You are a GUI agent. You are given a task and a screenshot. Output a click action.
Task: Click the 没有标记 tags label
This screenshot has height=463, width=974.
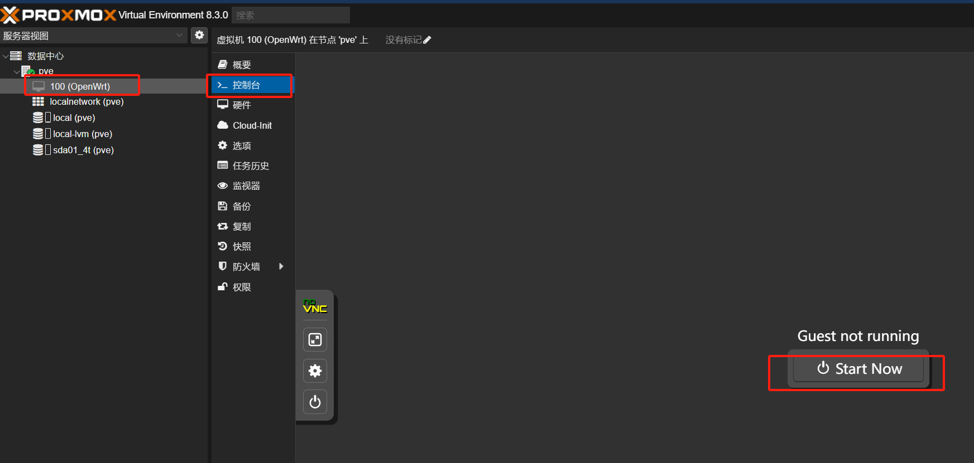tap(404, 40)
